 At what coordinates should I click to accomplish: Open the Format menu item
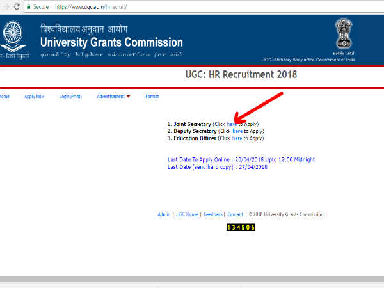coord(152,96)
